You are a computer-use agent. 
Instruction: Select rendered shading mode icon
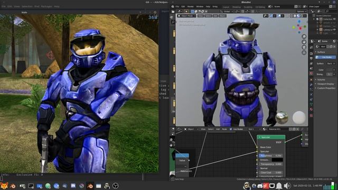(x=302, y=16)
